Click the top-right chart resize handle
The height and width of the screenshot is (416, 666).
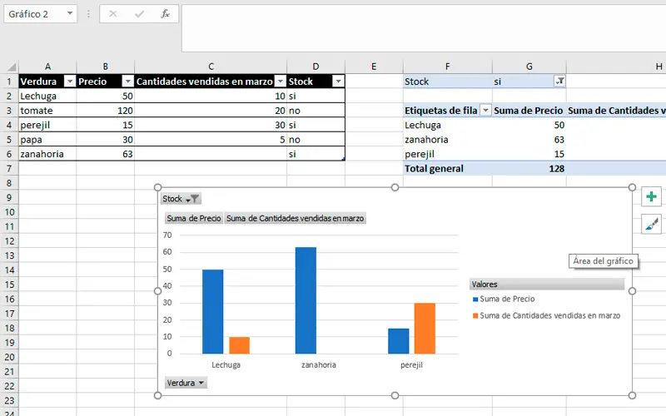(x=632, y=187)
